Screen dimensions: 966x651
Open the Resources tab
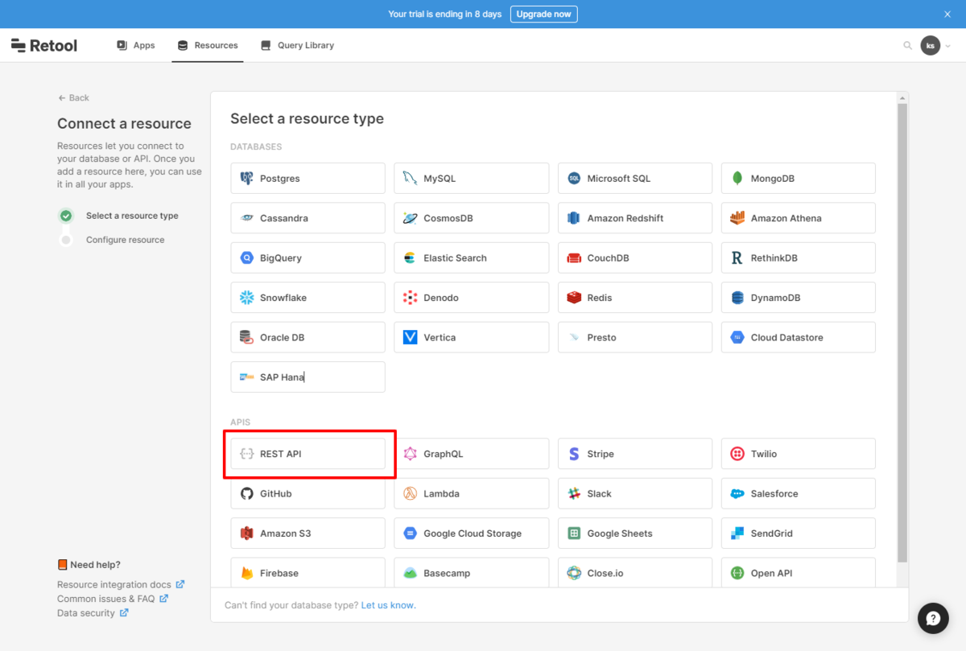tap(208, 46)
